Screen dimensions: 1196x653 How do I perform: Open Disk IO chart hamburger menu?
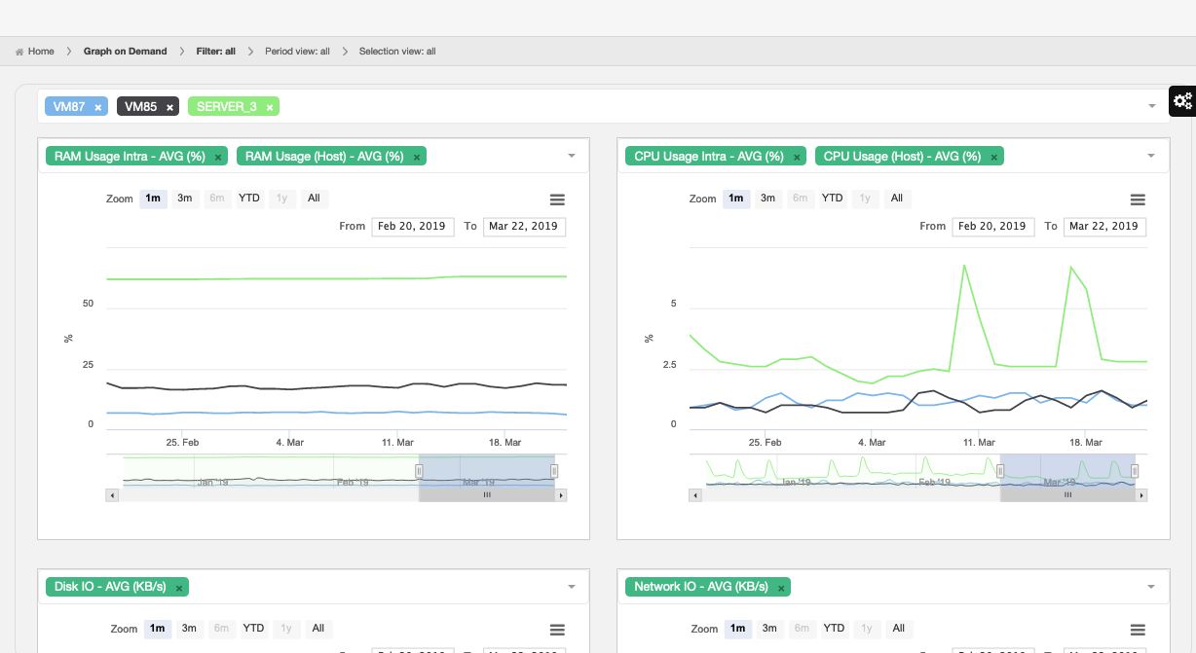(557, 630)
